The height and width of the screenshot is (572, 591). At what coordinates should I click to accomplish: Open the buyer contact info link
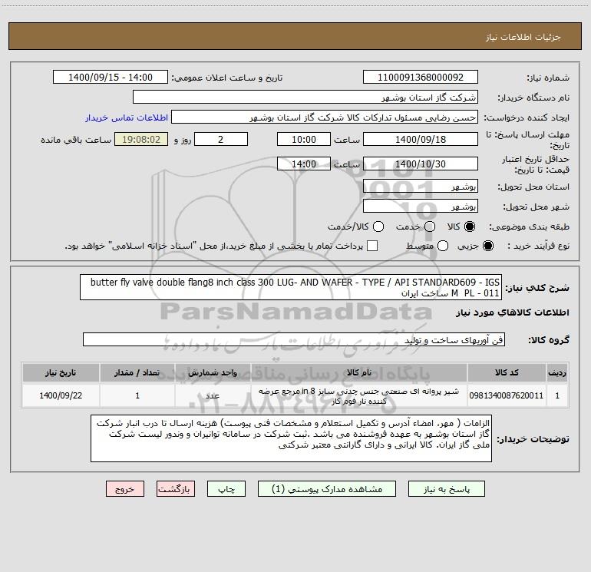pos(127,117)
